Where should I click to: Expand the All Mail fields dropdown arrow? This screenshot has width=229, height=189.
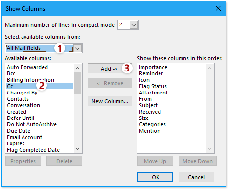[77, 48]
